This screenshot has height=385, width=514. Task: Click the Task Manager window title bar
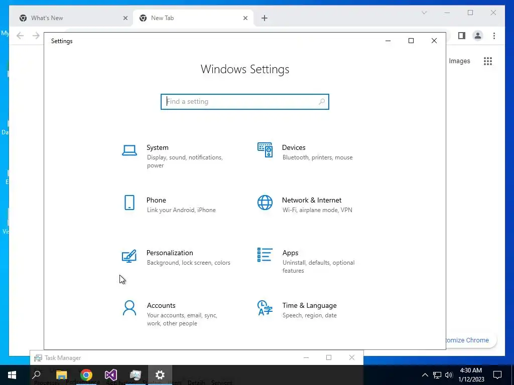[x=197, y=358]
